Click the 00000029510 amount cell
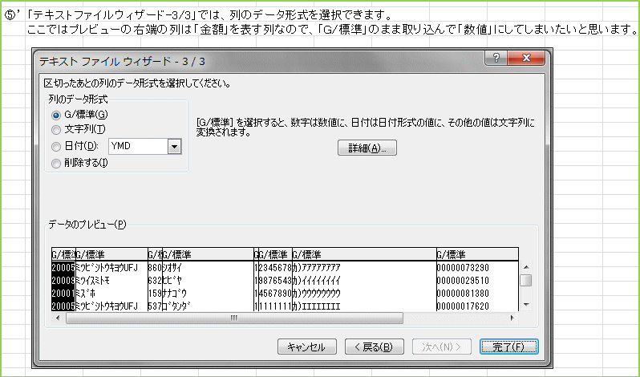 pyautogui.click(x=463, y=281)
